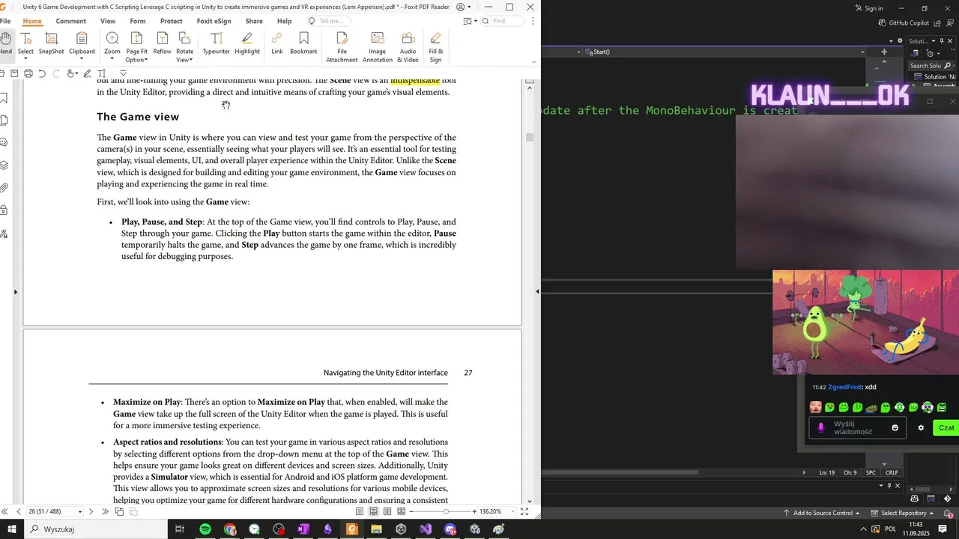Open Page Fit Option
Viewport: 959px width, 539px height.
[x=136, y=47]
